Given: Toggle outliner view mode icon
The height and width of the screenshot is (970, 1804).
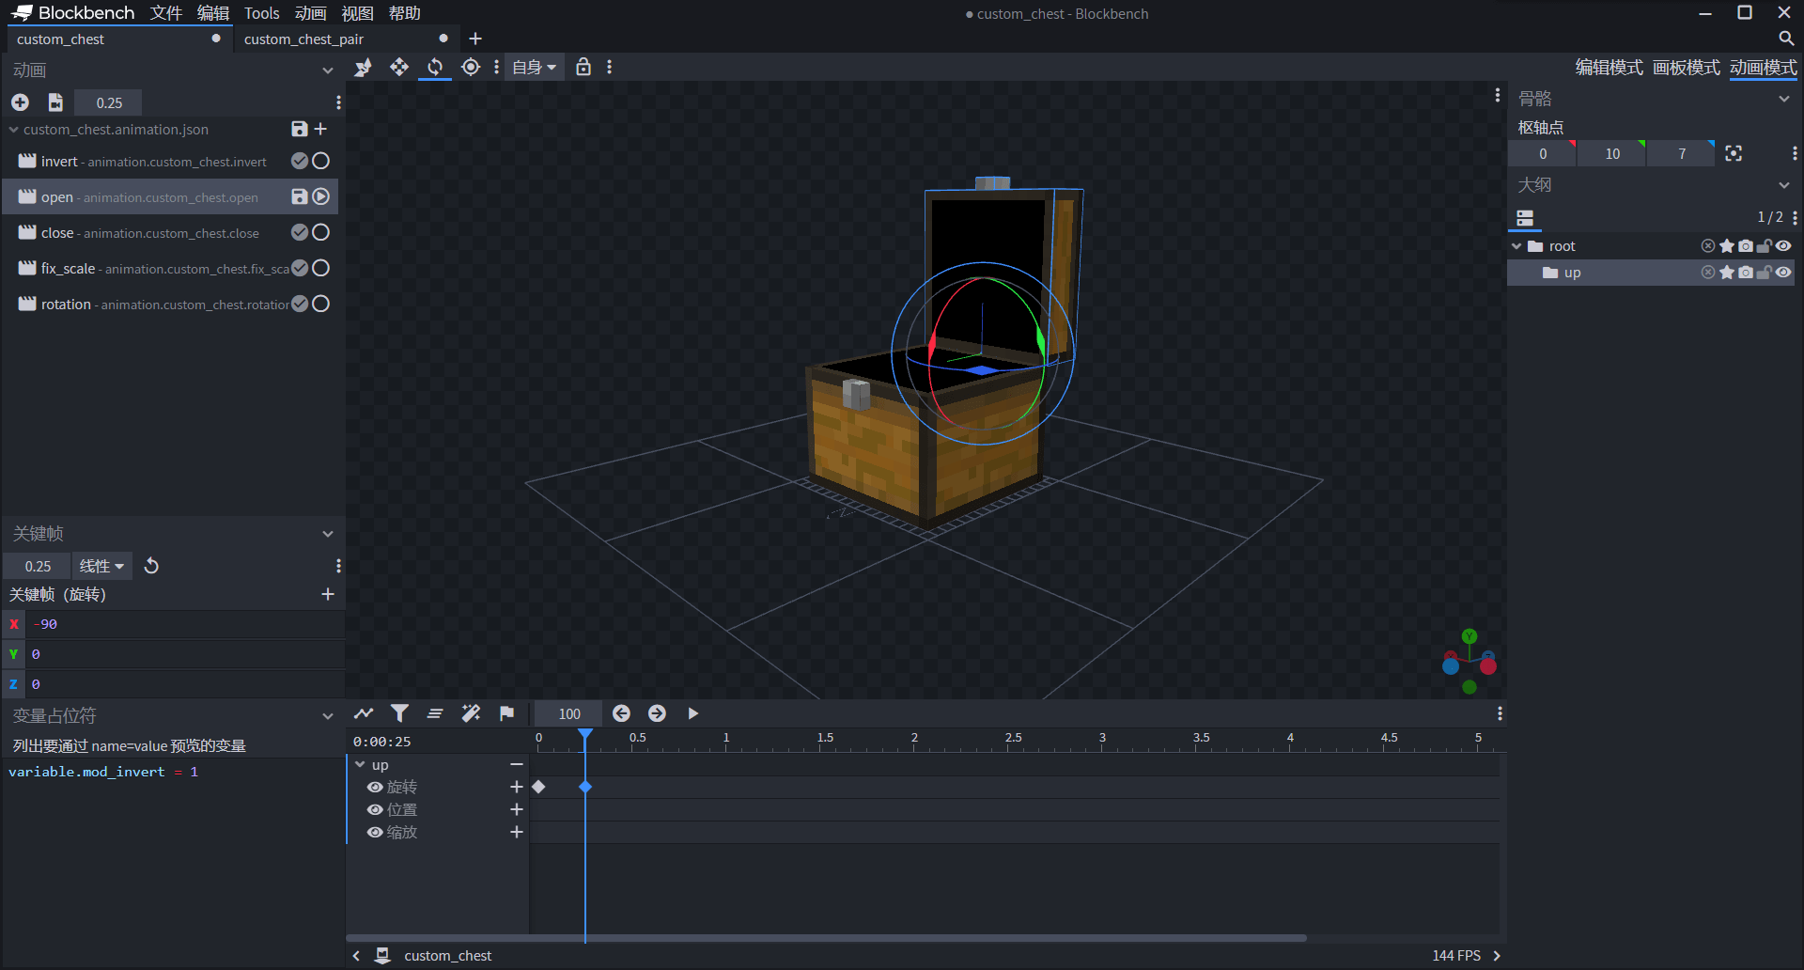Looking at the screenshot, I should pos(1525,217).
